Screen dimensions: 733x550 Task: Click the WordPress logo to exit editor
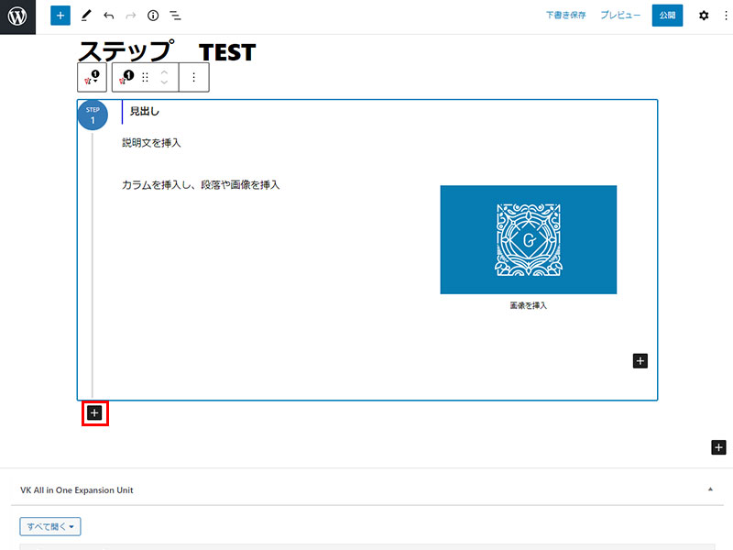coord(17,16)
